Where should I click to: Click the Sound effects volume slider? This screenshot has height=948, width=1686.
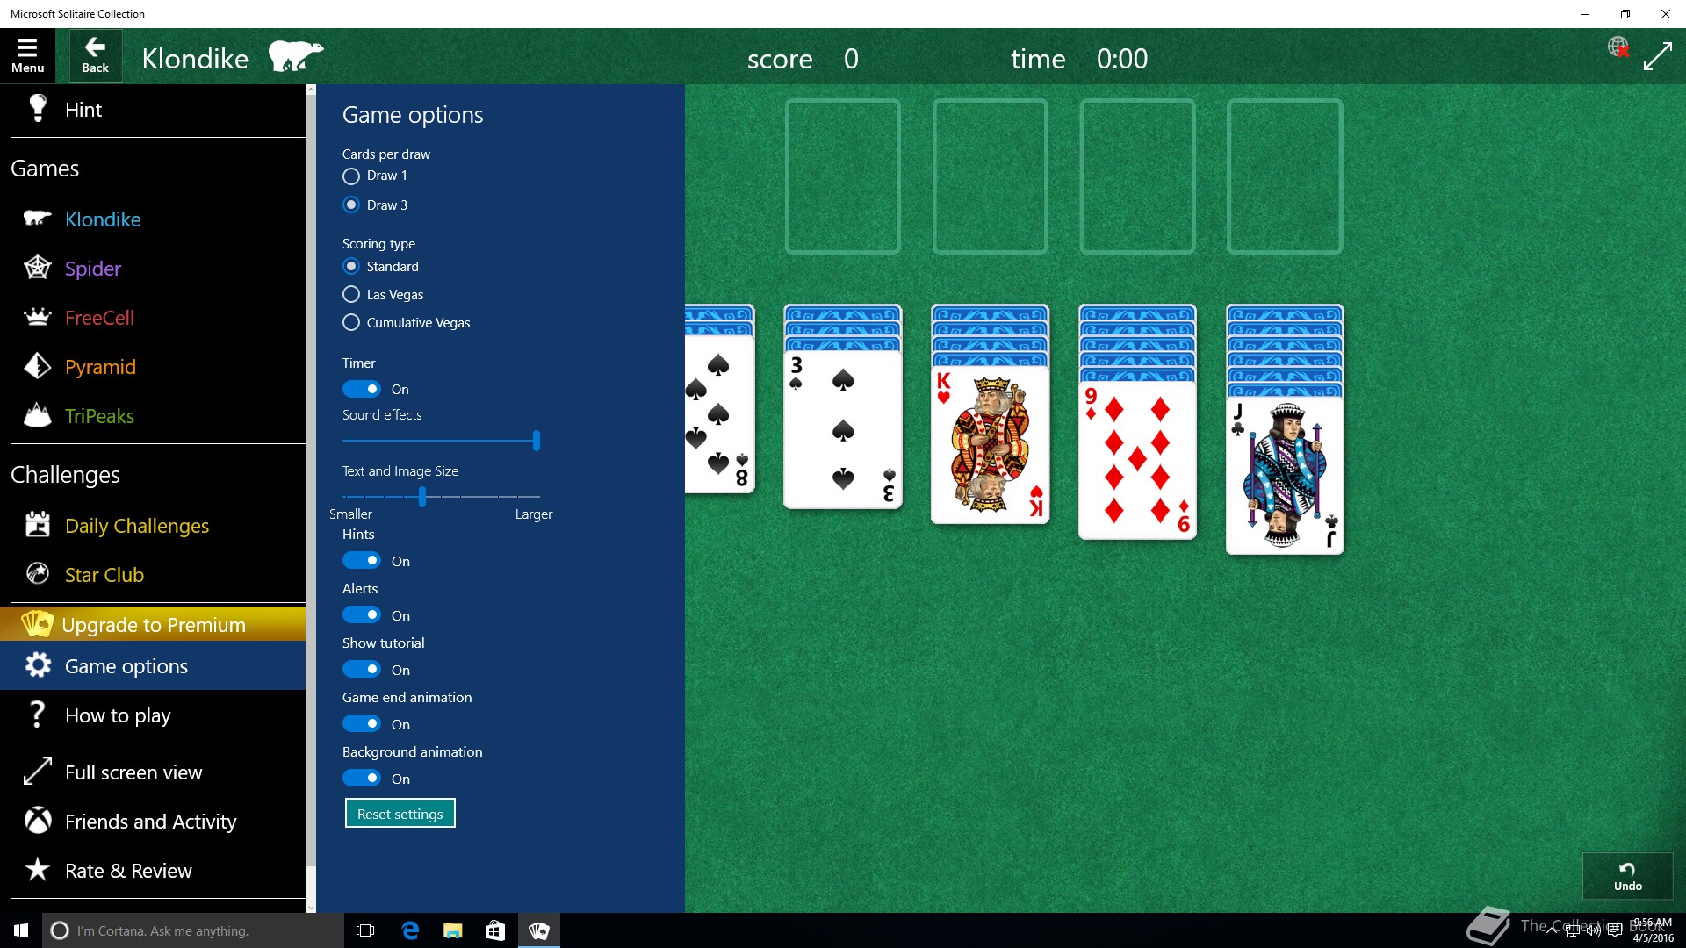pos(441,441)
